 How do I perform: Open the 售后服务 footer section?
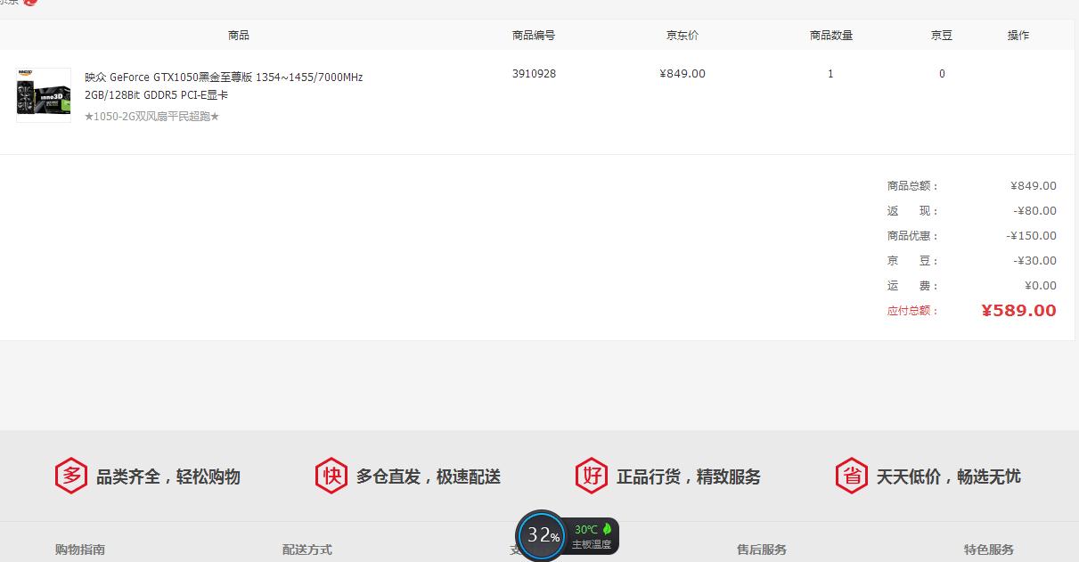(762, 550)
